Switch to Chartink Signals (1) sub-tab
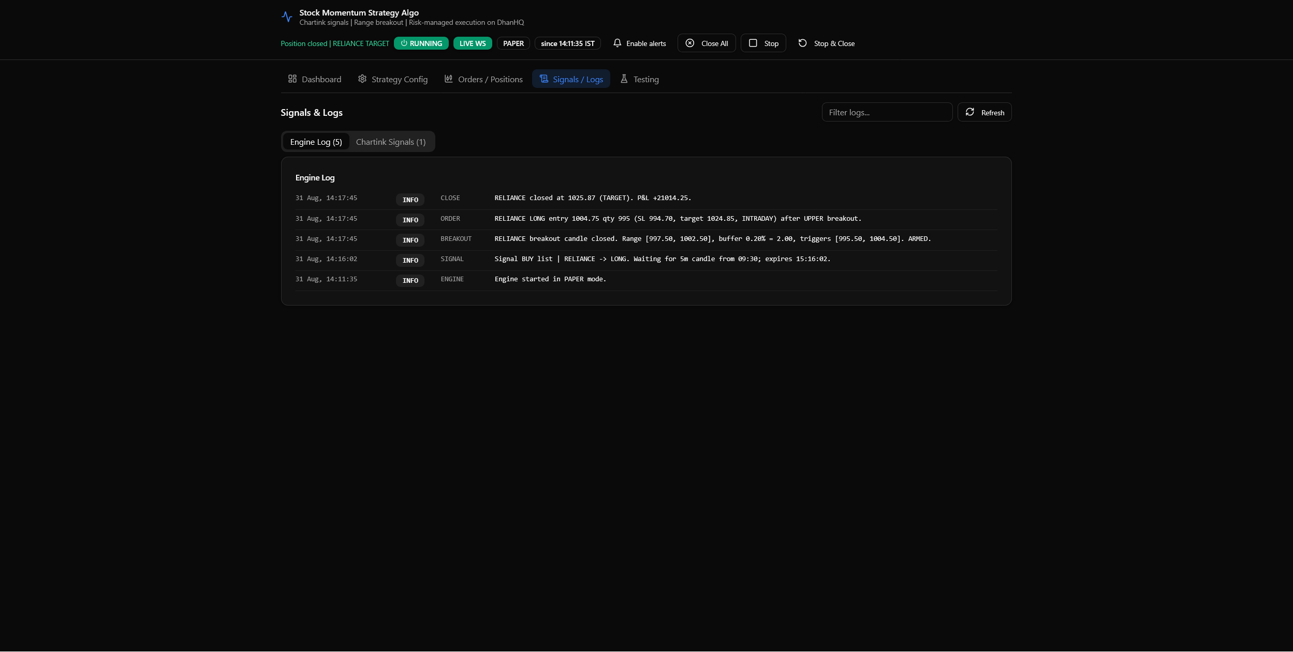The width and height of the screenshot is (1293, 652). [391, 142]
